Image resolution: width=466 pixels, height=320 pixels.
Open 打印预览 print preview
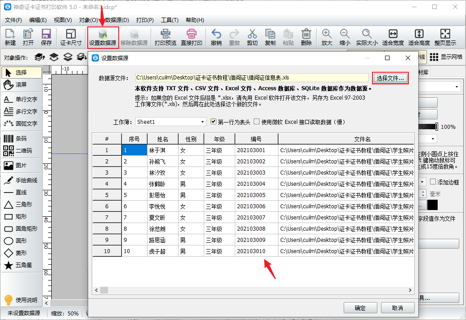click(165, 34)
